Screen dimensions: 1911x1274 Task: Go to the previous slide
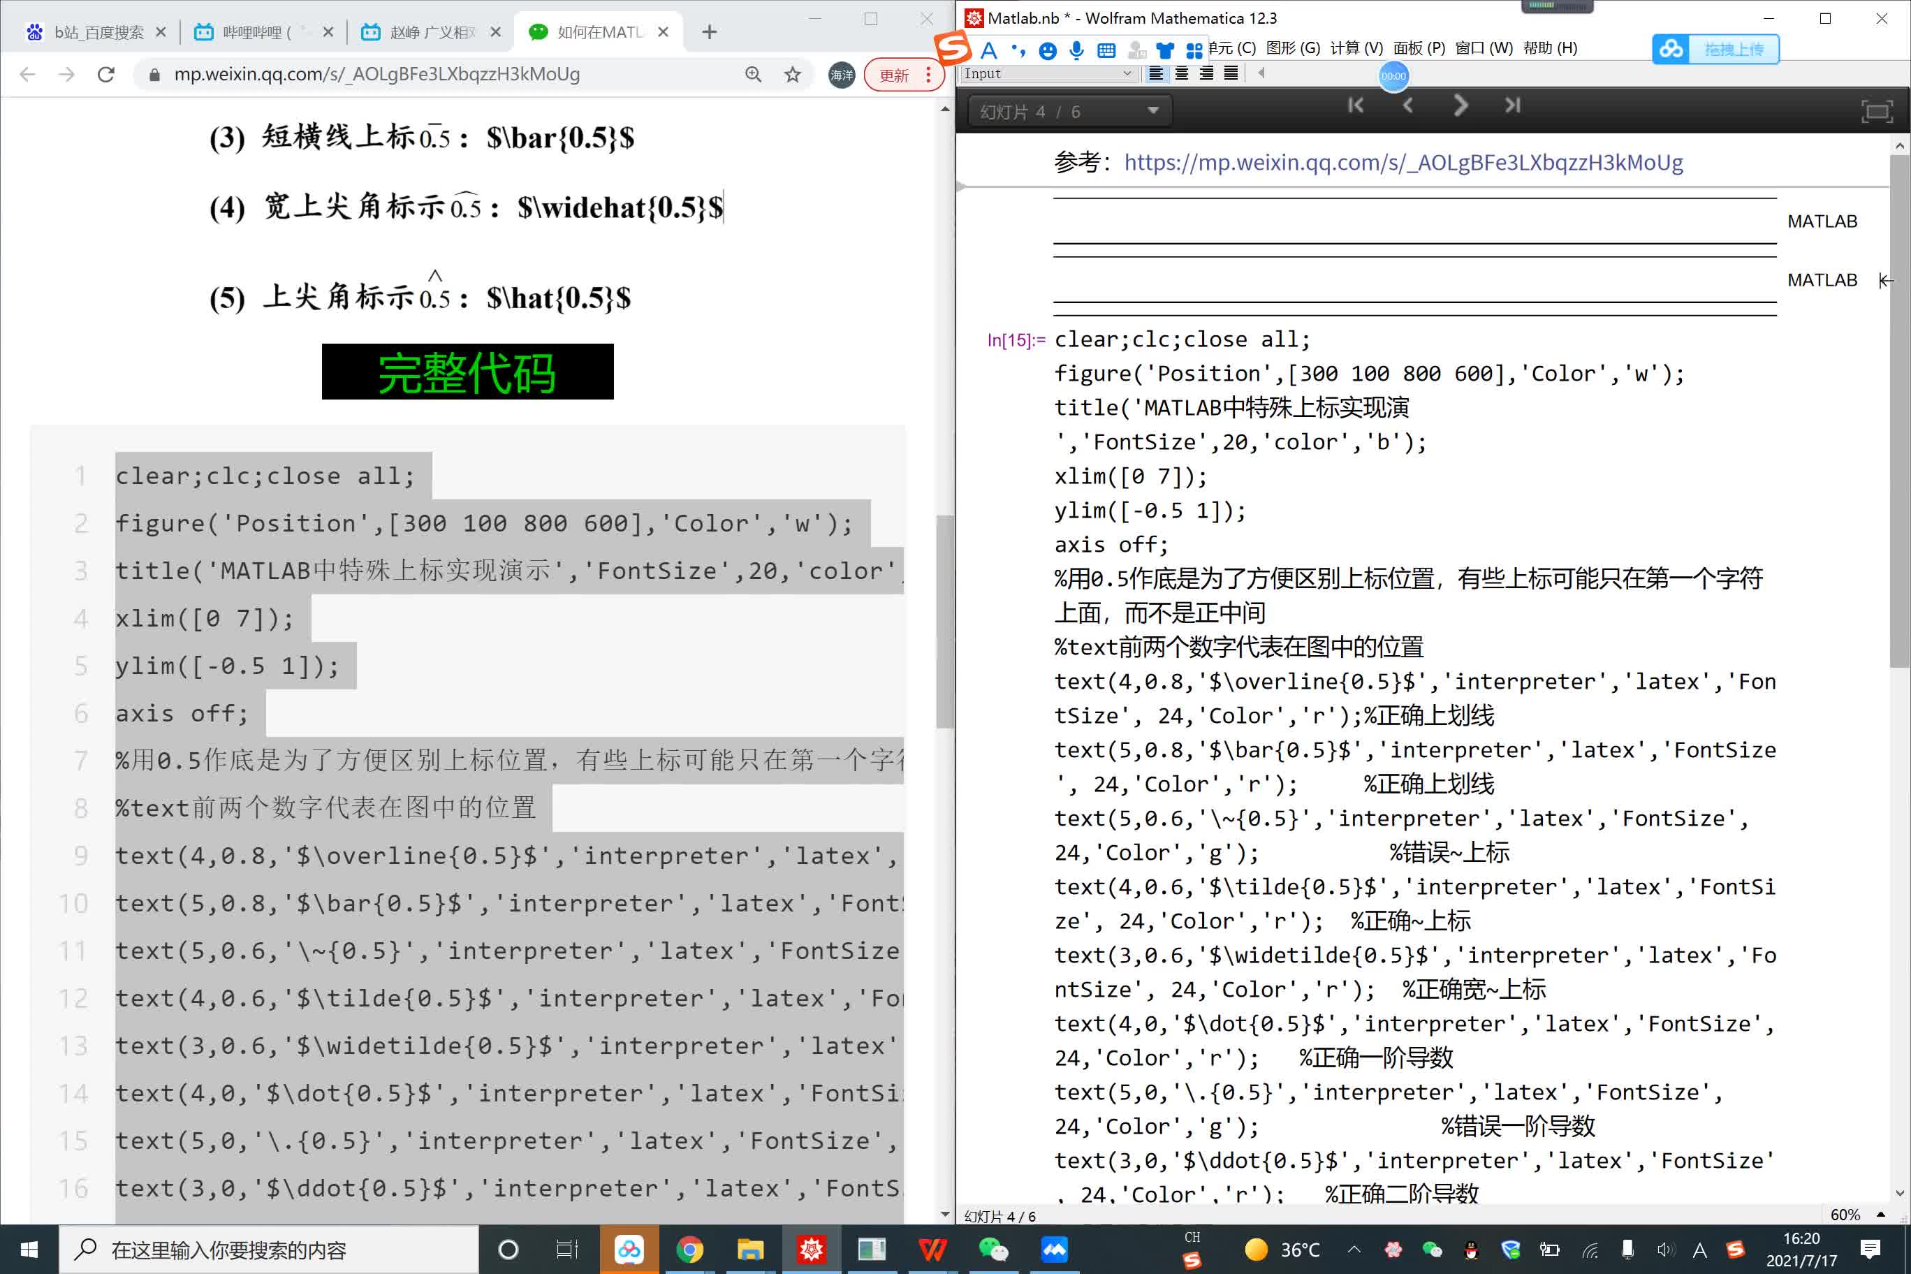(x=1408, y=105)
